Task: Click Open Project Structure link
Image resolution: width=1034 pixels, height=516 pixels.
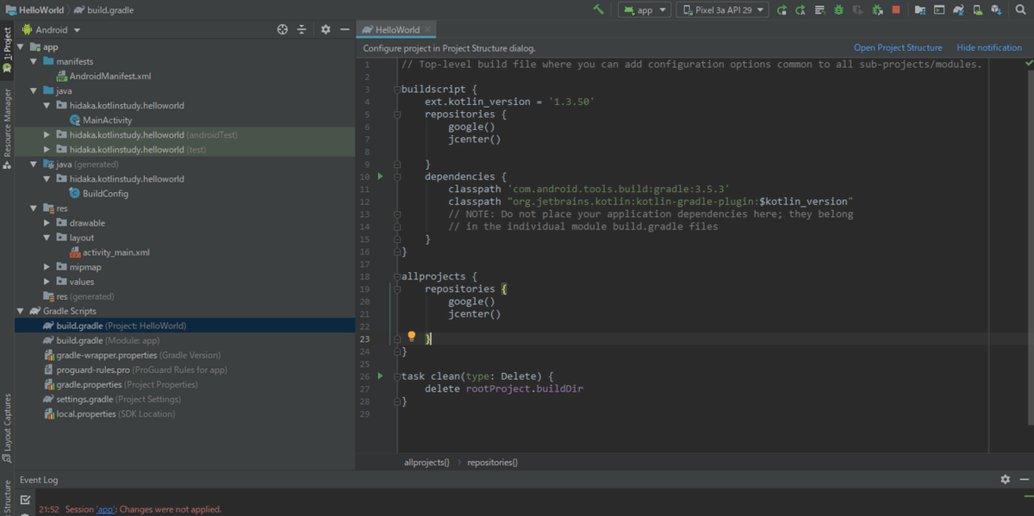Action: [x=898, y=48]
